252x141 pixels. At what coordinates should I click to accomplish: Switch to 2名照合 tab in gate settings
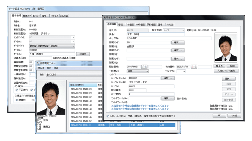pos(64,16)
